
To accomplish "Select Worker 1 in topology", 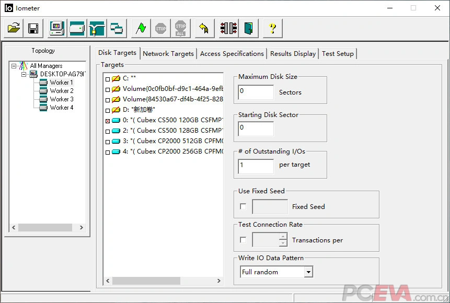I will click(62, 83).
